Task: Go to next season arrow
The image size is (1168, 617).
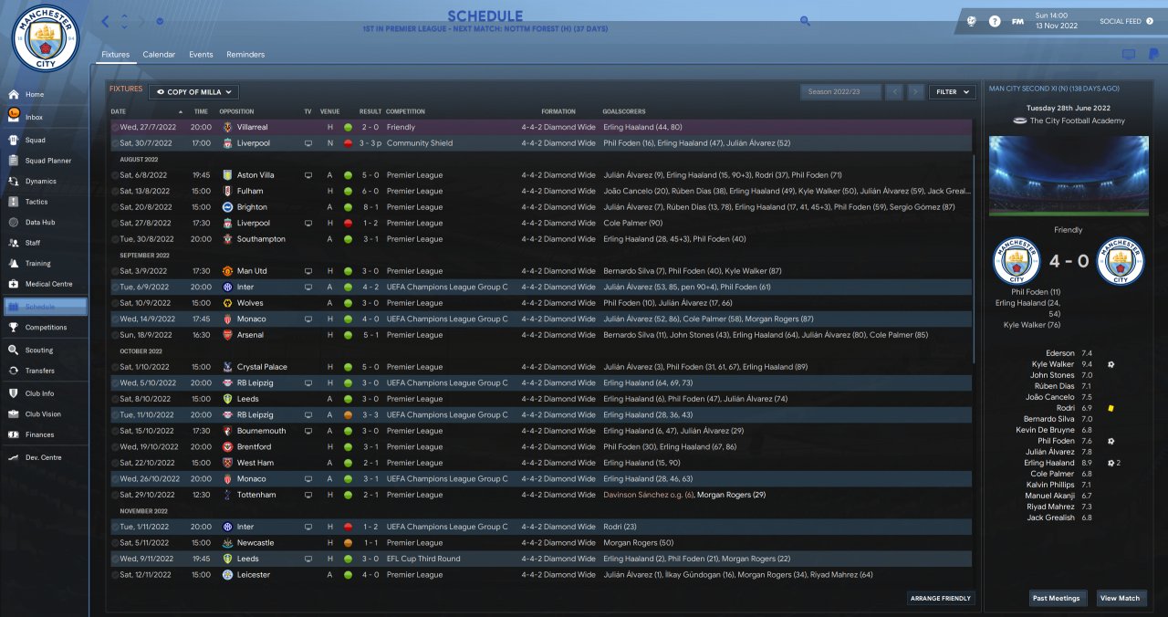Action: 915,91
